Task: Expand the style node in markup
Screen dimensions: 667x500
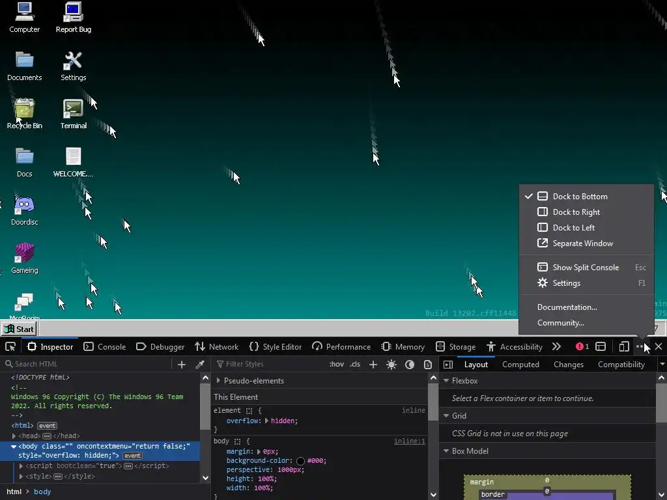Action: [21, 476]
